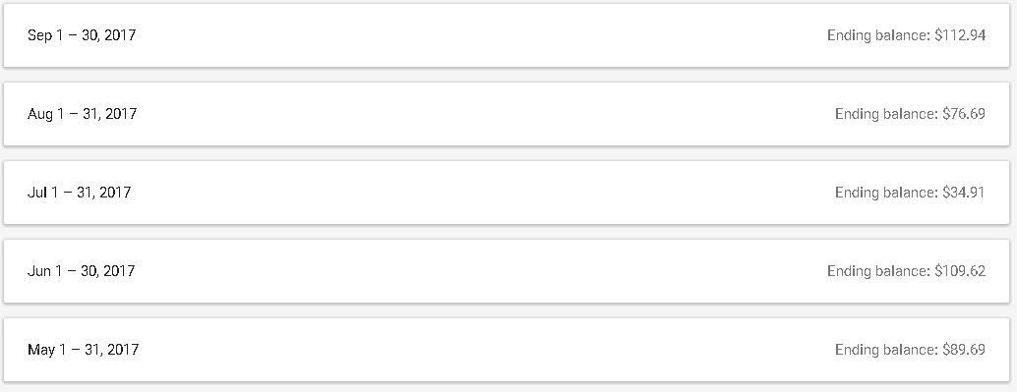Screen dimensions: 1017x392
Task: Click the $112.94 balance amount
Action: 960,35
